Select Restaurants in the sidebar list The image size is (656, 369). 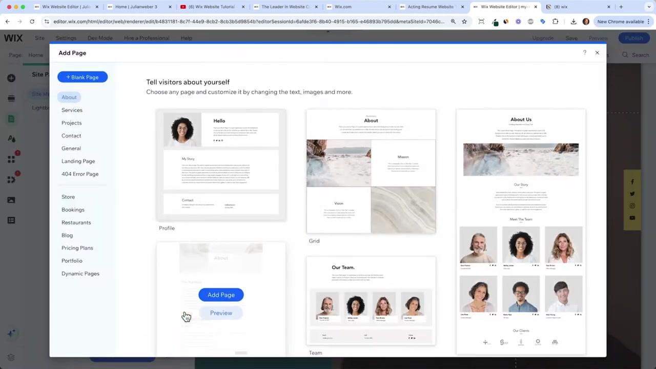76,222
